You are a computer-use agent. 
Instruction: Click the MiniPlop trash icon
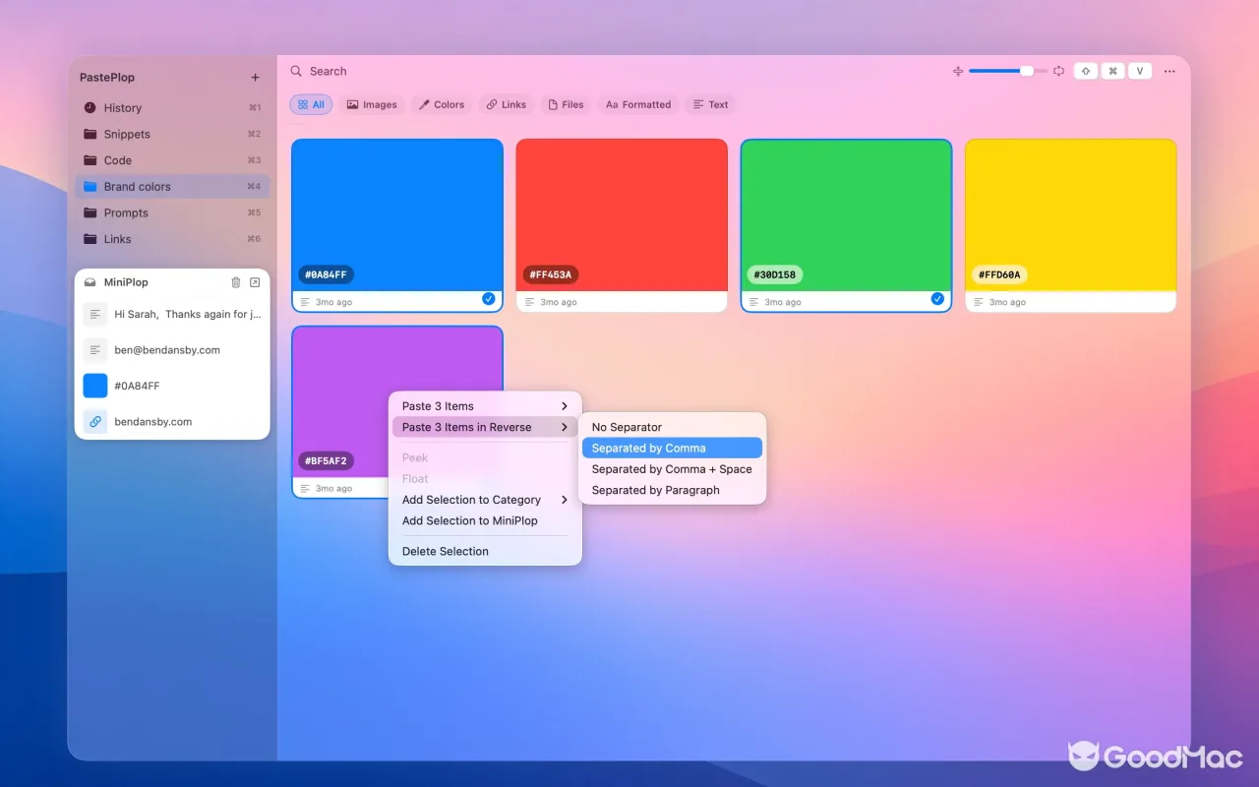point(235,282)
